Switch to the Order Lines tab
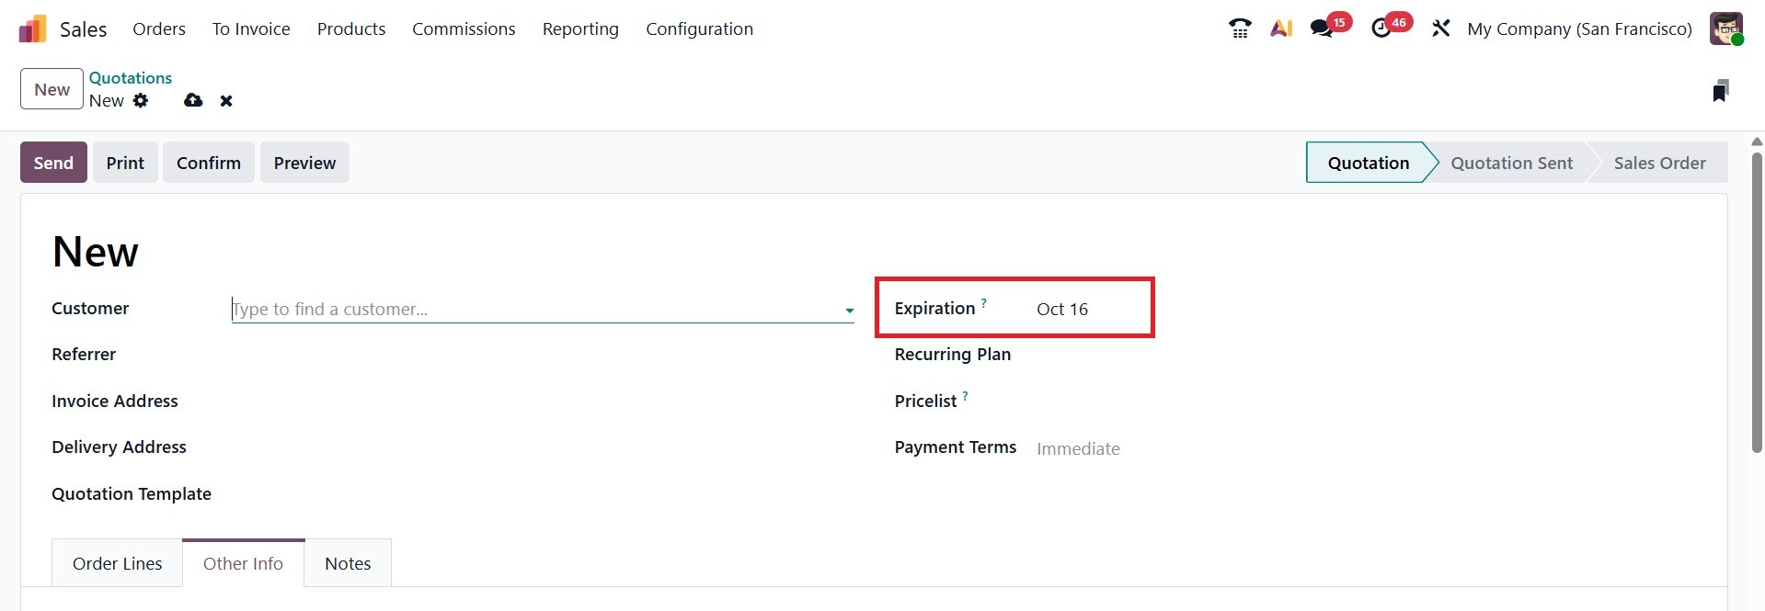The width and height of the screenshot is (1765, 611). (117, 563)
